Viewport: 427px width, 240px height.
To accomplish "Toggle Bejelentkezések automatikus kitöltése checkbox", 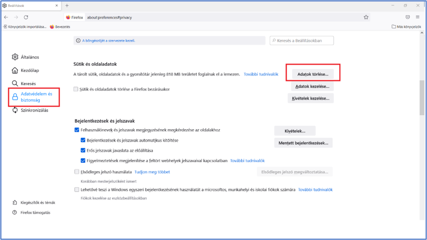I will click(83, 140).
